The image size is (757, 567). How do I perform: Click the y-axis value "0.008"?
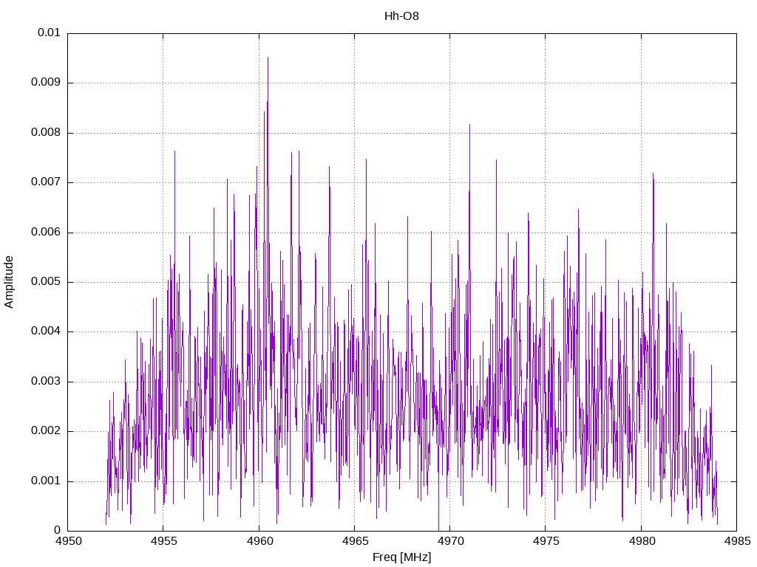click(x=46, y=133)
